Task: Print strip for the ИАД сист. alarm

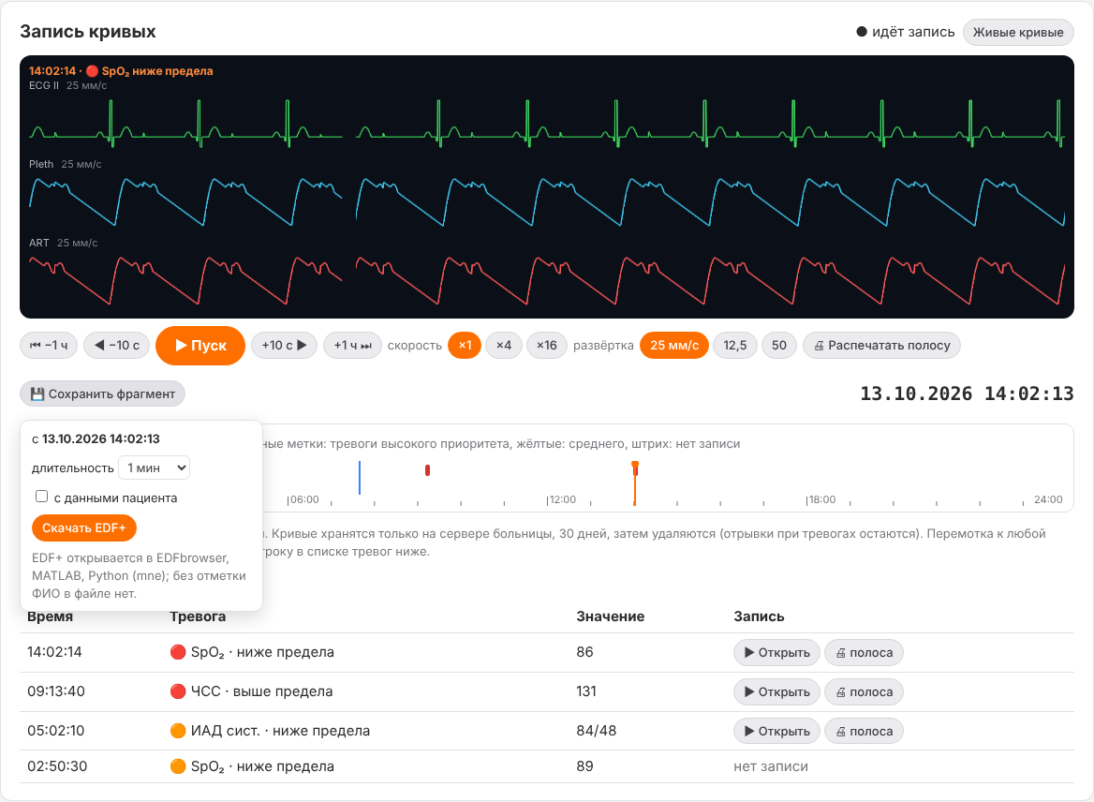Action: tap(864, 731)
